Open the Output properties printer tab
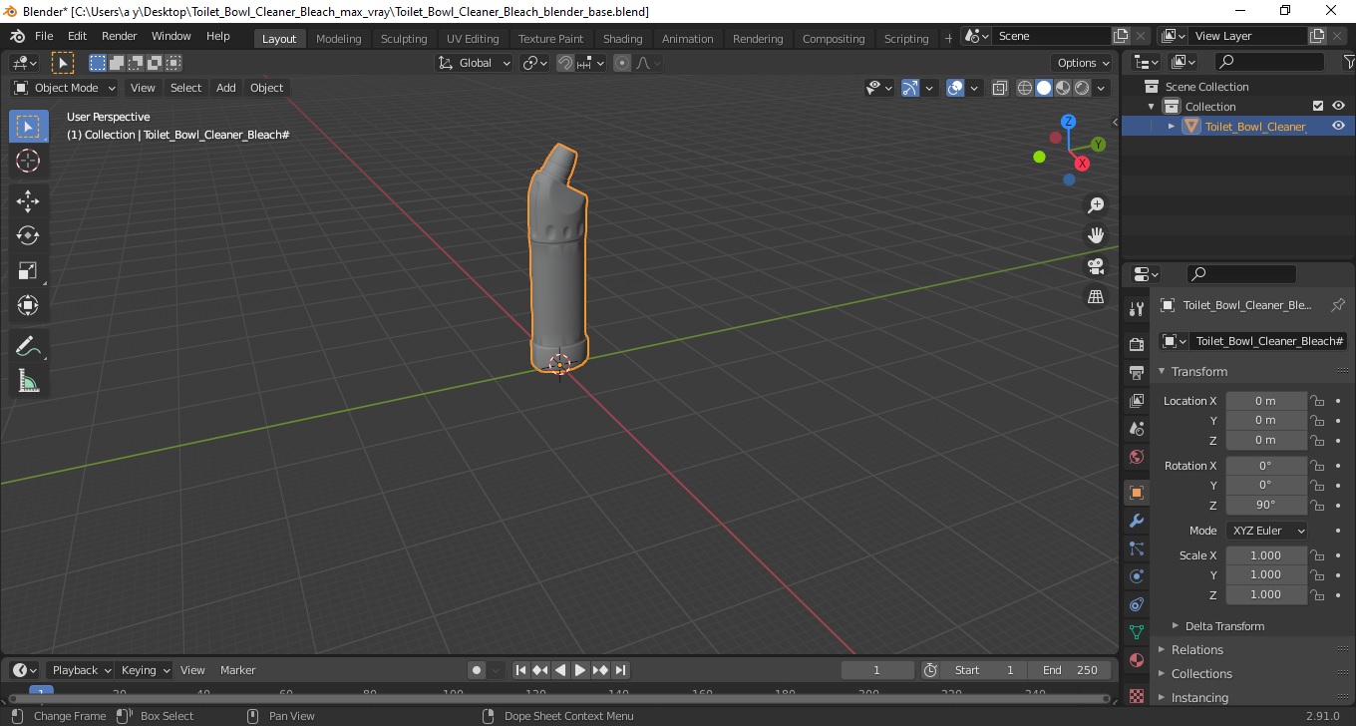The height and width of the screenshot is (726, 1356). tap(1136, 372)
